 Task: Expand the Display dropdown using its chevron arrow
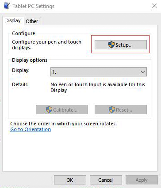(x=142, y=72)
